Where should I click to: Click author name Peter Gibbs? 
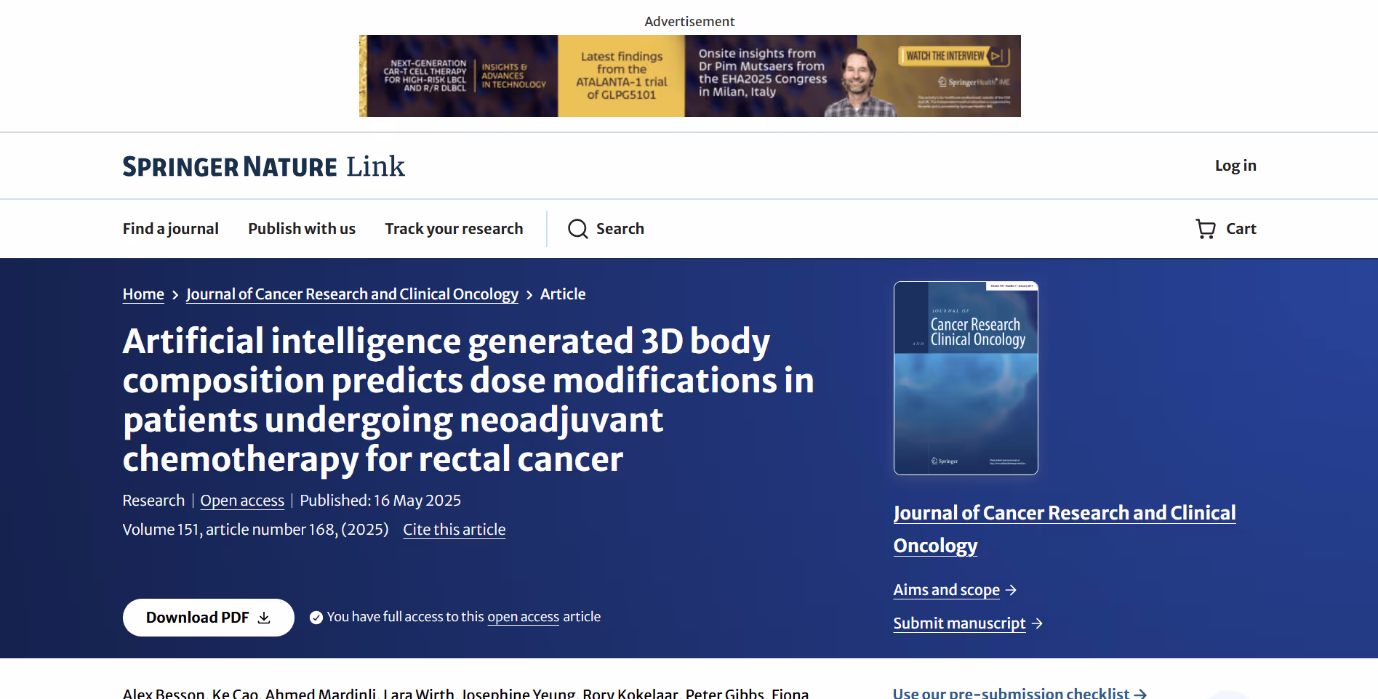(724, 694)
